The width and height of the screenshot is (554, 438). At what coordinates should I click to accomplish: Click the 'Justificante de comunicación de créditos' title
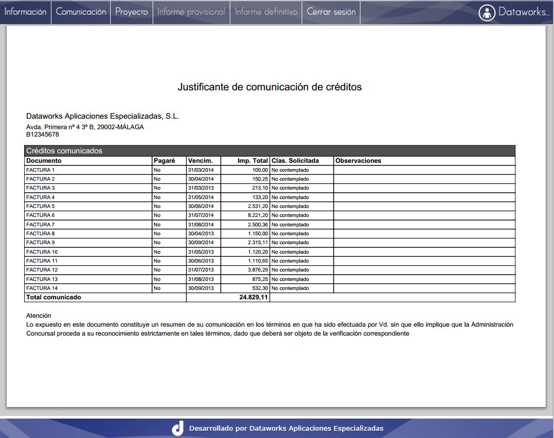(270, 87)
